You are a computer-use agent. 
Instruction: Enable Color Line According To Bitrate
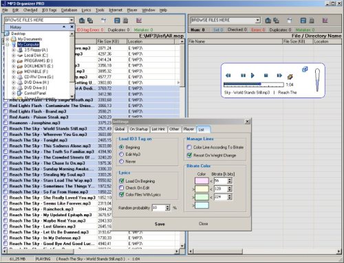[x=189, y=147]
